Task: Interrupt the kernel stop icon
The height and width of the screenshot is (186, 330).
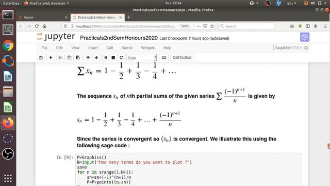Action: point(113,57)
